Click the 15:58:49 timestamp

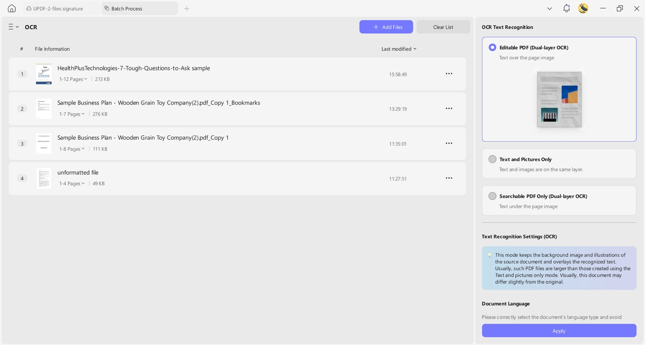[x=398, y=74]
